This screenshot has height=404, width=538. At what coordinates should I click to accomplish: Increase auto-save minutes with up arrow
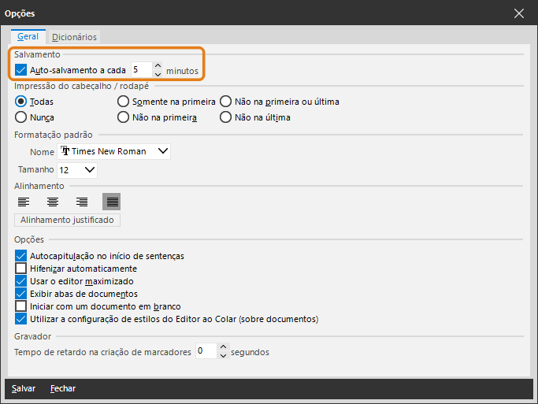tap(158, 66)
